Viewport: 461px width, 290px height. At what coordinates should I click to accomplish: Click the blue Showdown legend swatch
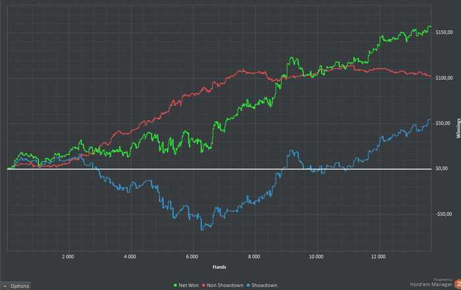(x=248, y=285)
